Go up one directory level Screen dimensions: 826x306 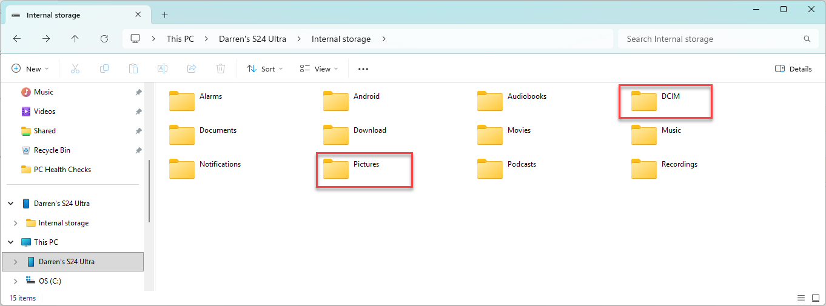coord(75,39)
